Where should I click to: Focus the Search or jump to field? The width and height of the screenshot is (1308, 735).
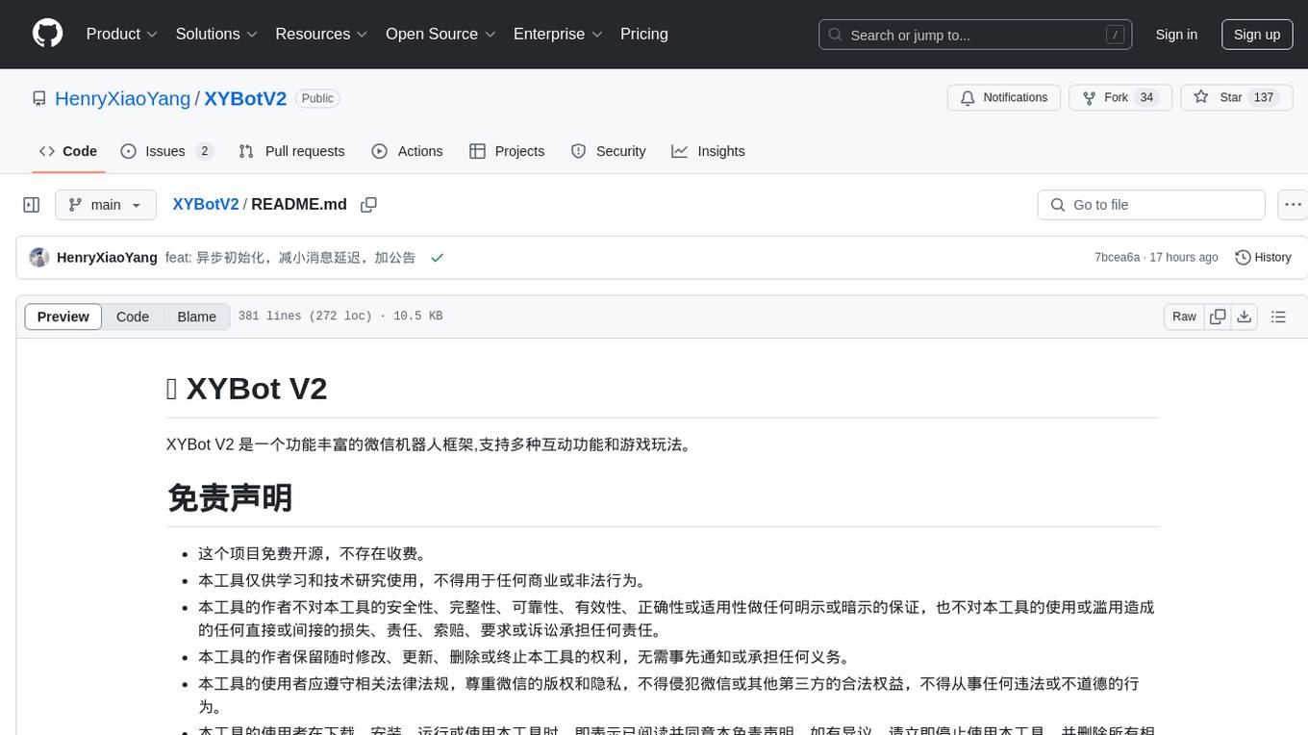coord(976,35)
